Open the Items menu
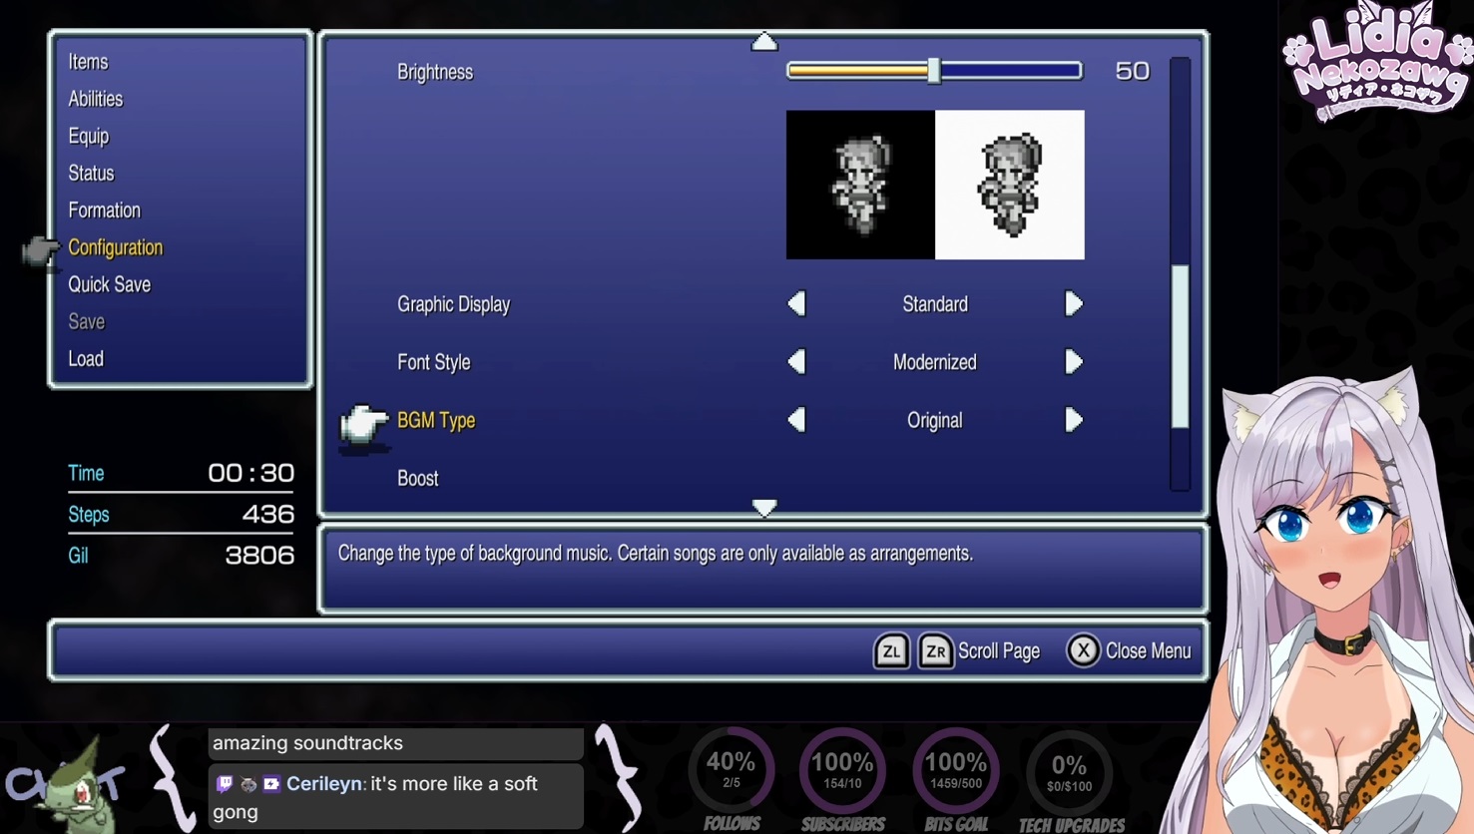 pyautogui.click(x=88, y=62)
